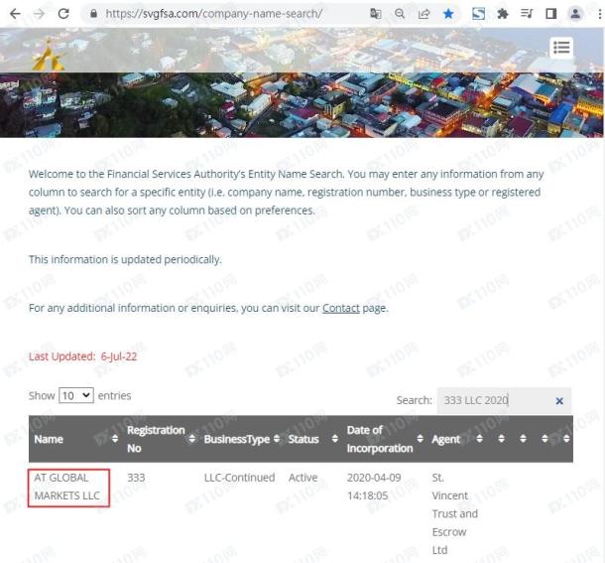
Task: Clear the search field with X
Action: pos(559,401)
